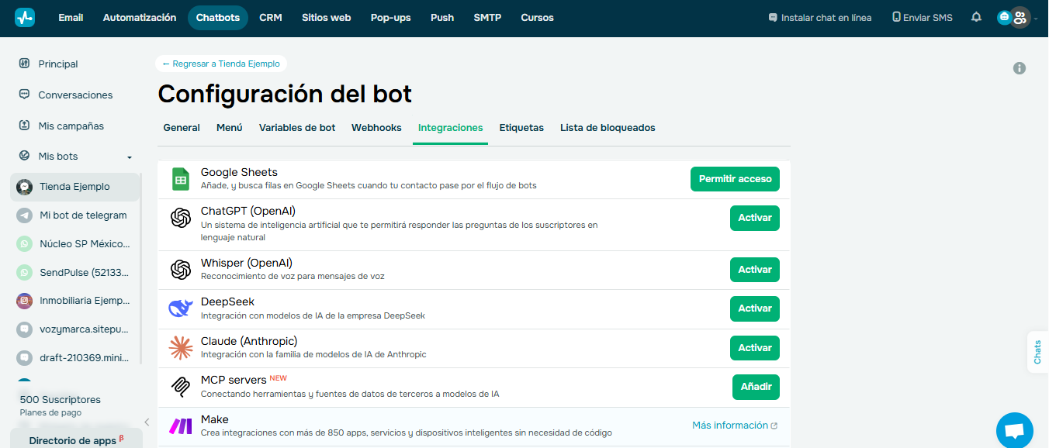Click the Google Sheets integration icon

tap(181, 178)
